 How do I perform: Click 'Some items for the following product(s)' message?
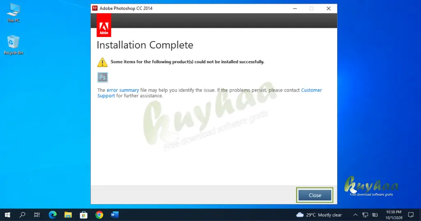pyautogui.click(x=187, y=62)
